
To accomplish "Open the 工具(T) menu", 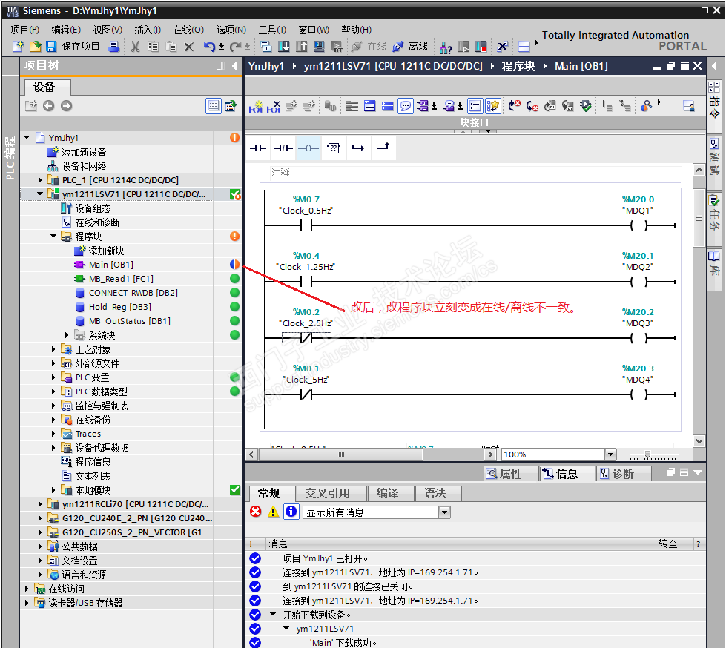I will (272, 30).
